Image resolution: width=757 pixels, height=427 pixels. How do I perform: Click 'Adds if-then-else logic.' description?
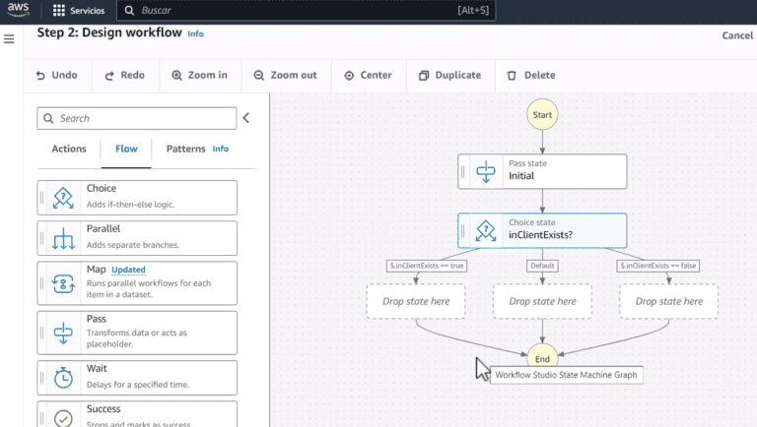(x=130, y=205)
